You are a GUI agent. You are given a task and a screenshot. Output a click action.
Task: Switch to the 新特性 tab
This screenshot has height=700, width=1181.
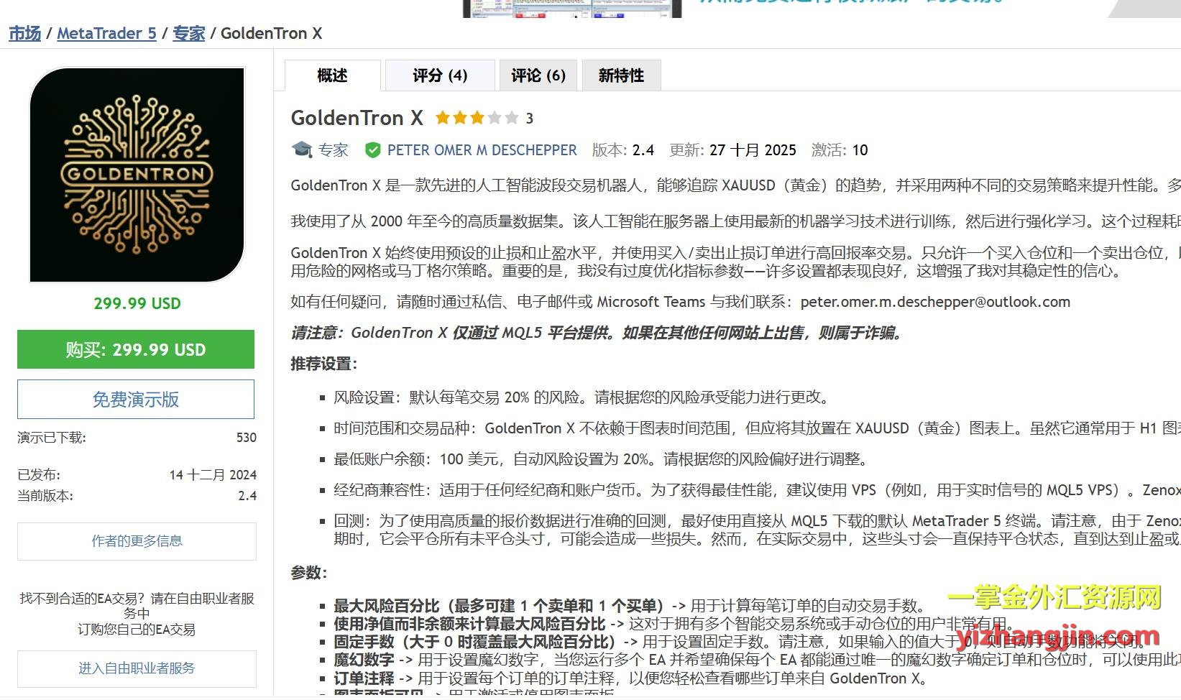(x=621, y=75)
